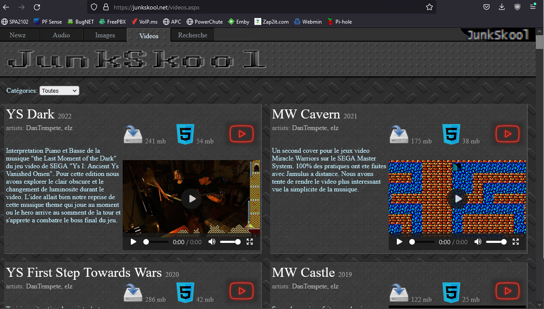Screen dimensions: 544x309
Task: Download YS Dark 241 mb file icon
Action: pyautogui.click(x=133, y=134)
